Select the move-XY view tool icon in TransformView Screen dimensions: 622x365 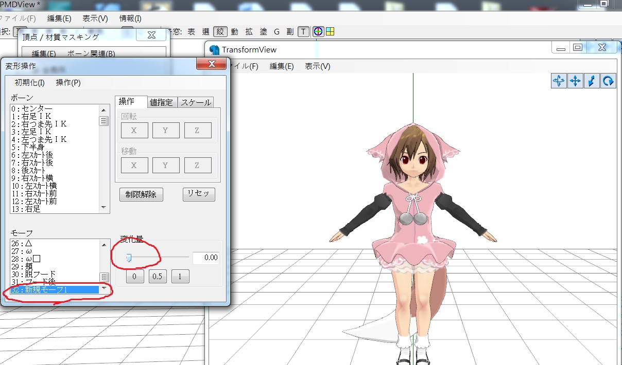click(559, 81)
